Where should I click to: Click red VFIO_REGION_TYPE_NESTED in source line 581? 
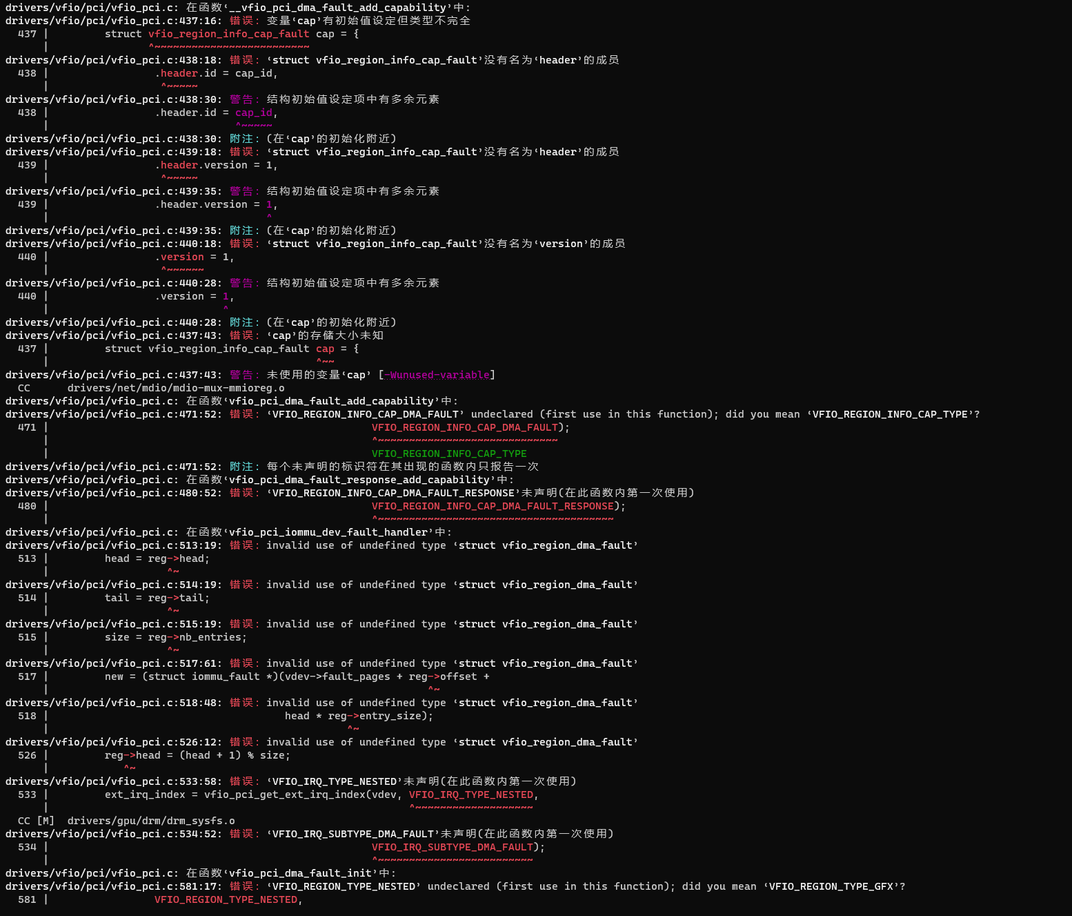pos(226,899)
